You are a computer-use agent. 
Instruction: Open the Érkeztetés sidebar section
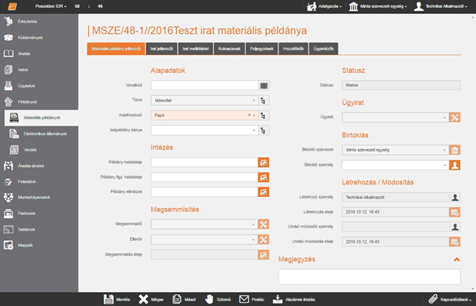click(39, 21)
